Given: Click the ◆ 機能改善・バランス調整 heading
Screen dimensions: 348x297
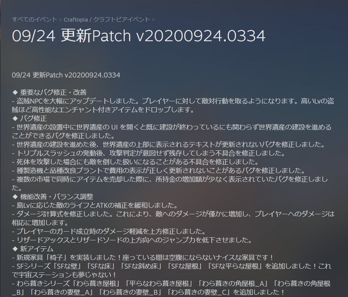Looking at the screenshot, I should (x=53, y=196).
